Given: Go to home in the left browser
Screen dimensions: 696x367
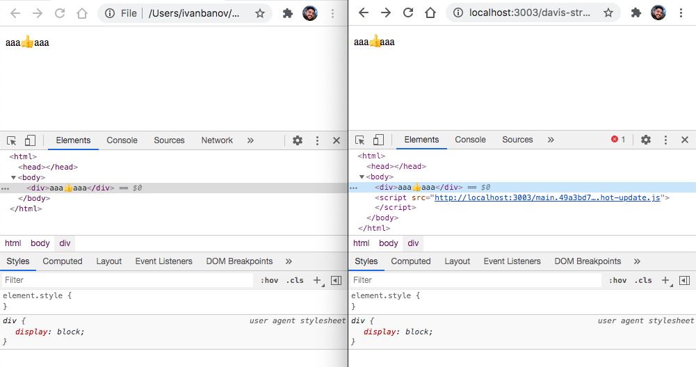Looking at the screenshot, I should pos(82,13).
